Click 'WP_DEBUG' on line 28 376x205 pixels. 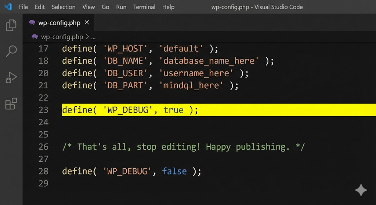[x=127, y=172]
